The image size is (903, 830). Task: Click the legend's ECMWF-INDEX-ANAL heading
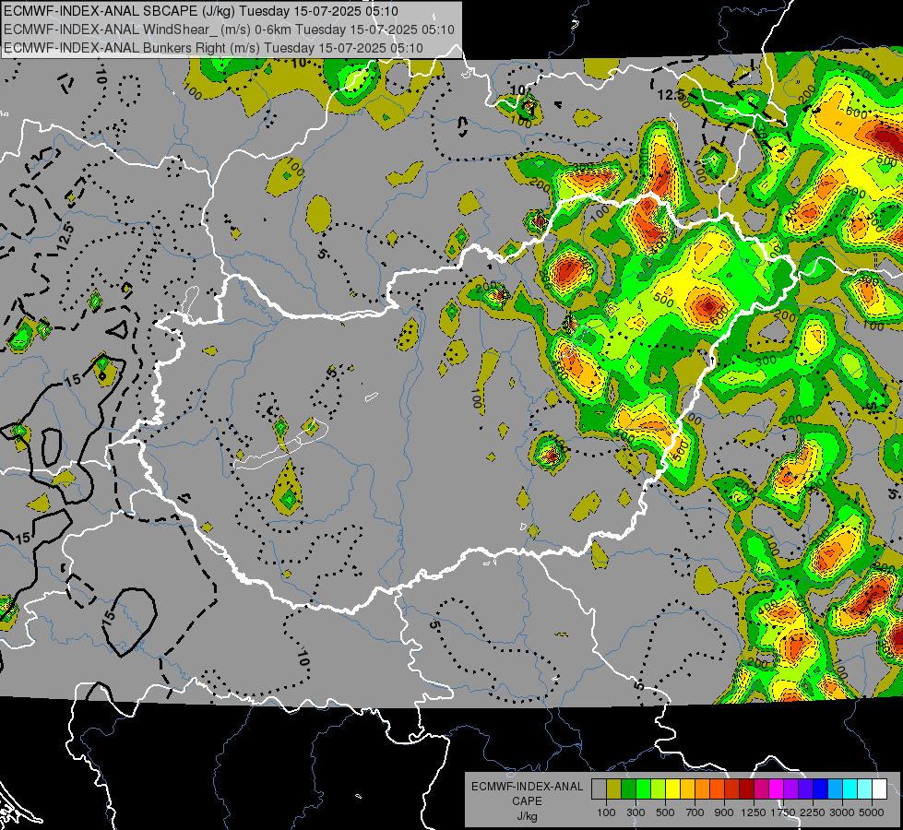[x=527, y=787]
